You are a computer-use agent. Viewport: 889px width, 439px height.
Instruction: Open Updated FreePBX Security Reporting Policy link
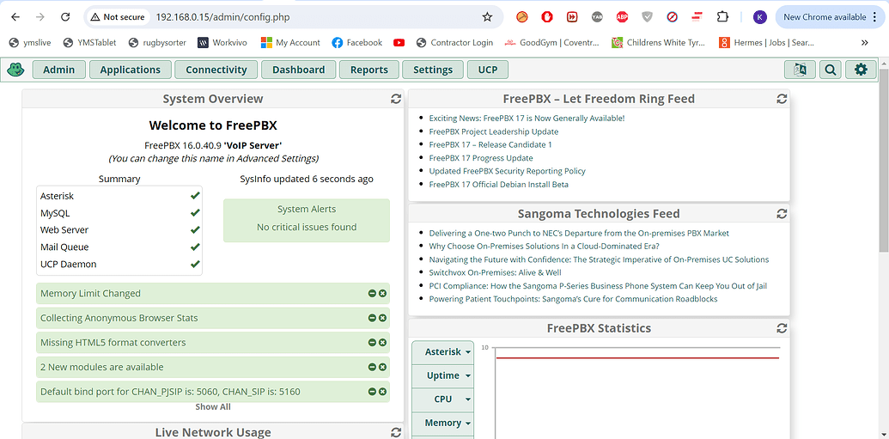pos(508,171)
